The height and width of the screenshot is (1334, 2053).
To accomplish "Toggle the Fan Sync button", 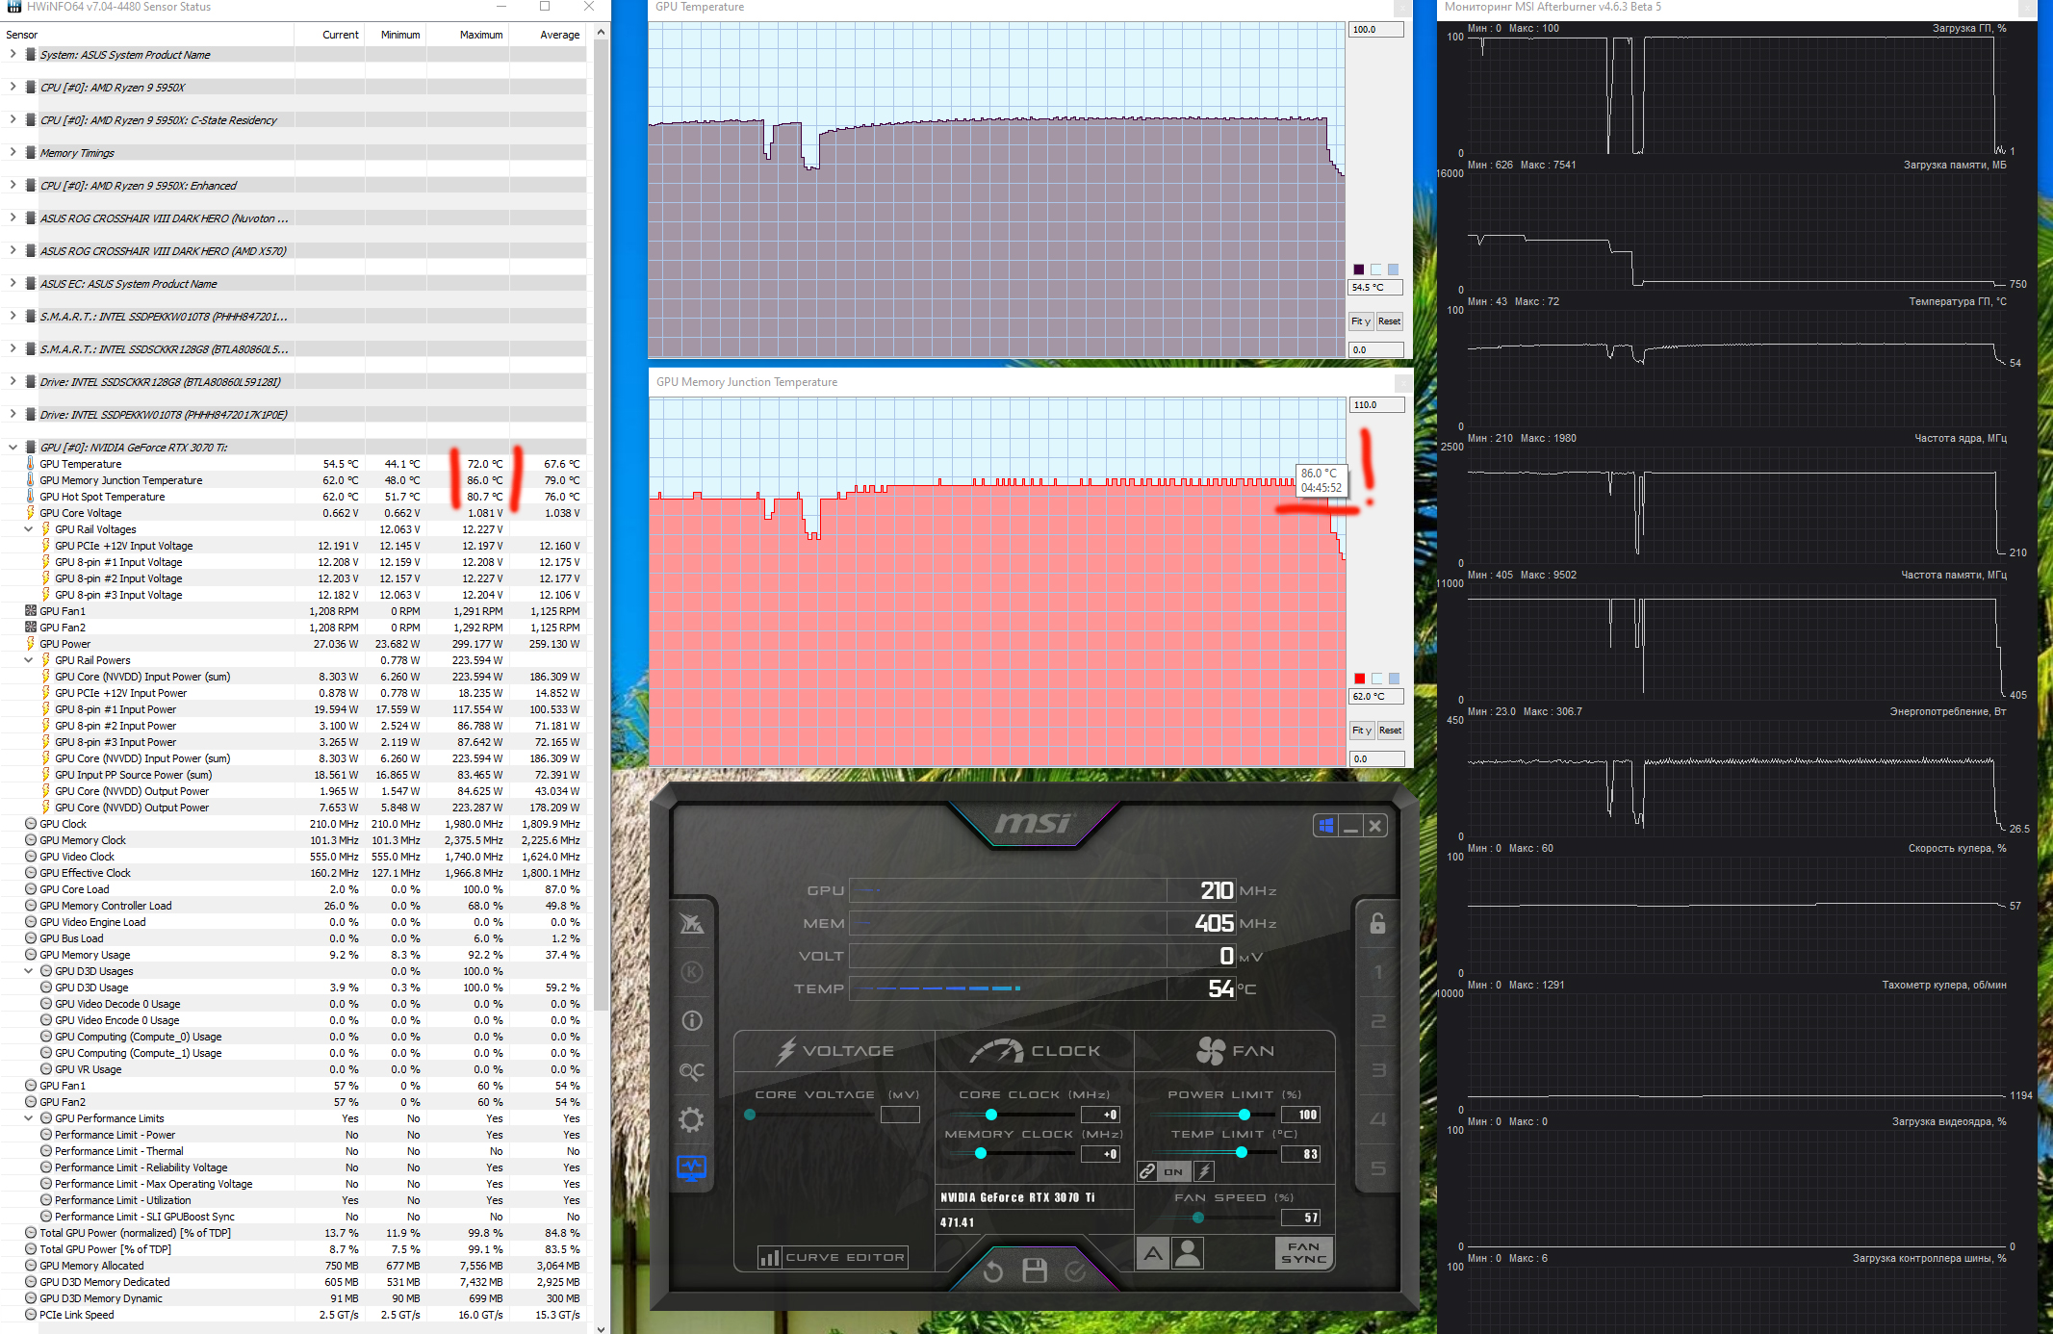I will pos(1303,1252).
